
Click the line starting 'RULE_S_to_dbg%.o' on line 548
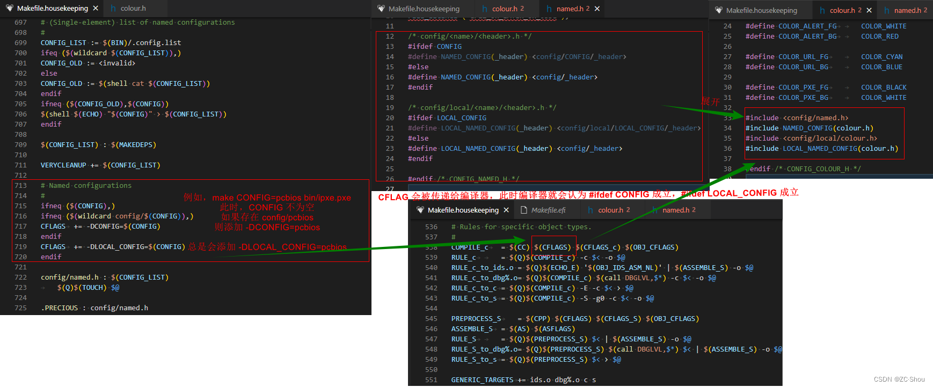pos(616,349)
